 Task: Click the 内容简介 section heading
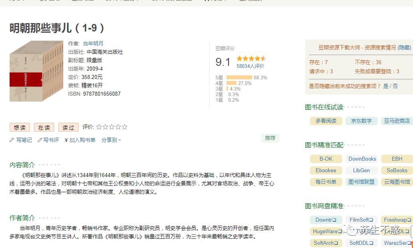[x=22, y=165]
